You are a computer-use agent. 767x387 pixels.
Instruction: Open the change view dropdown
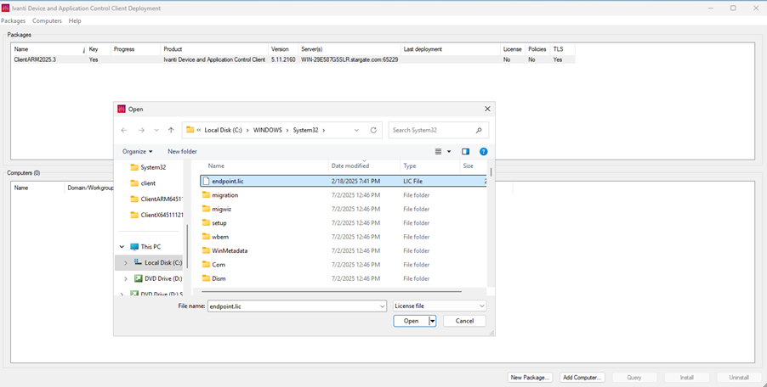coord(449,152)
